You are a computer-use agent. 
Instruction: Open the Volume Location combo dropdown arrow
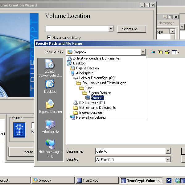111,29
